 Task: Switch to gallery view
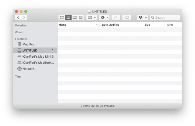(x=81, y=17)
